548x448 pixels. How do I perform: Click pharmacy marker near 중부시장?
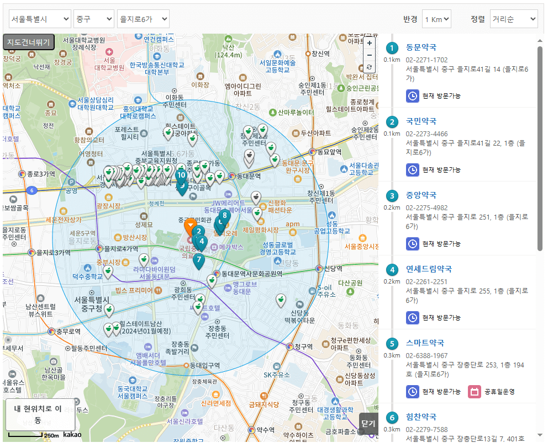pyautogui.click(x=144, y=260)
